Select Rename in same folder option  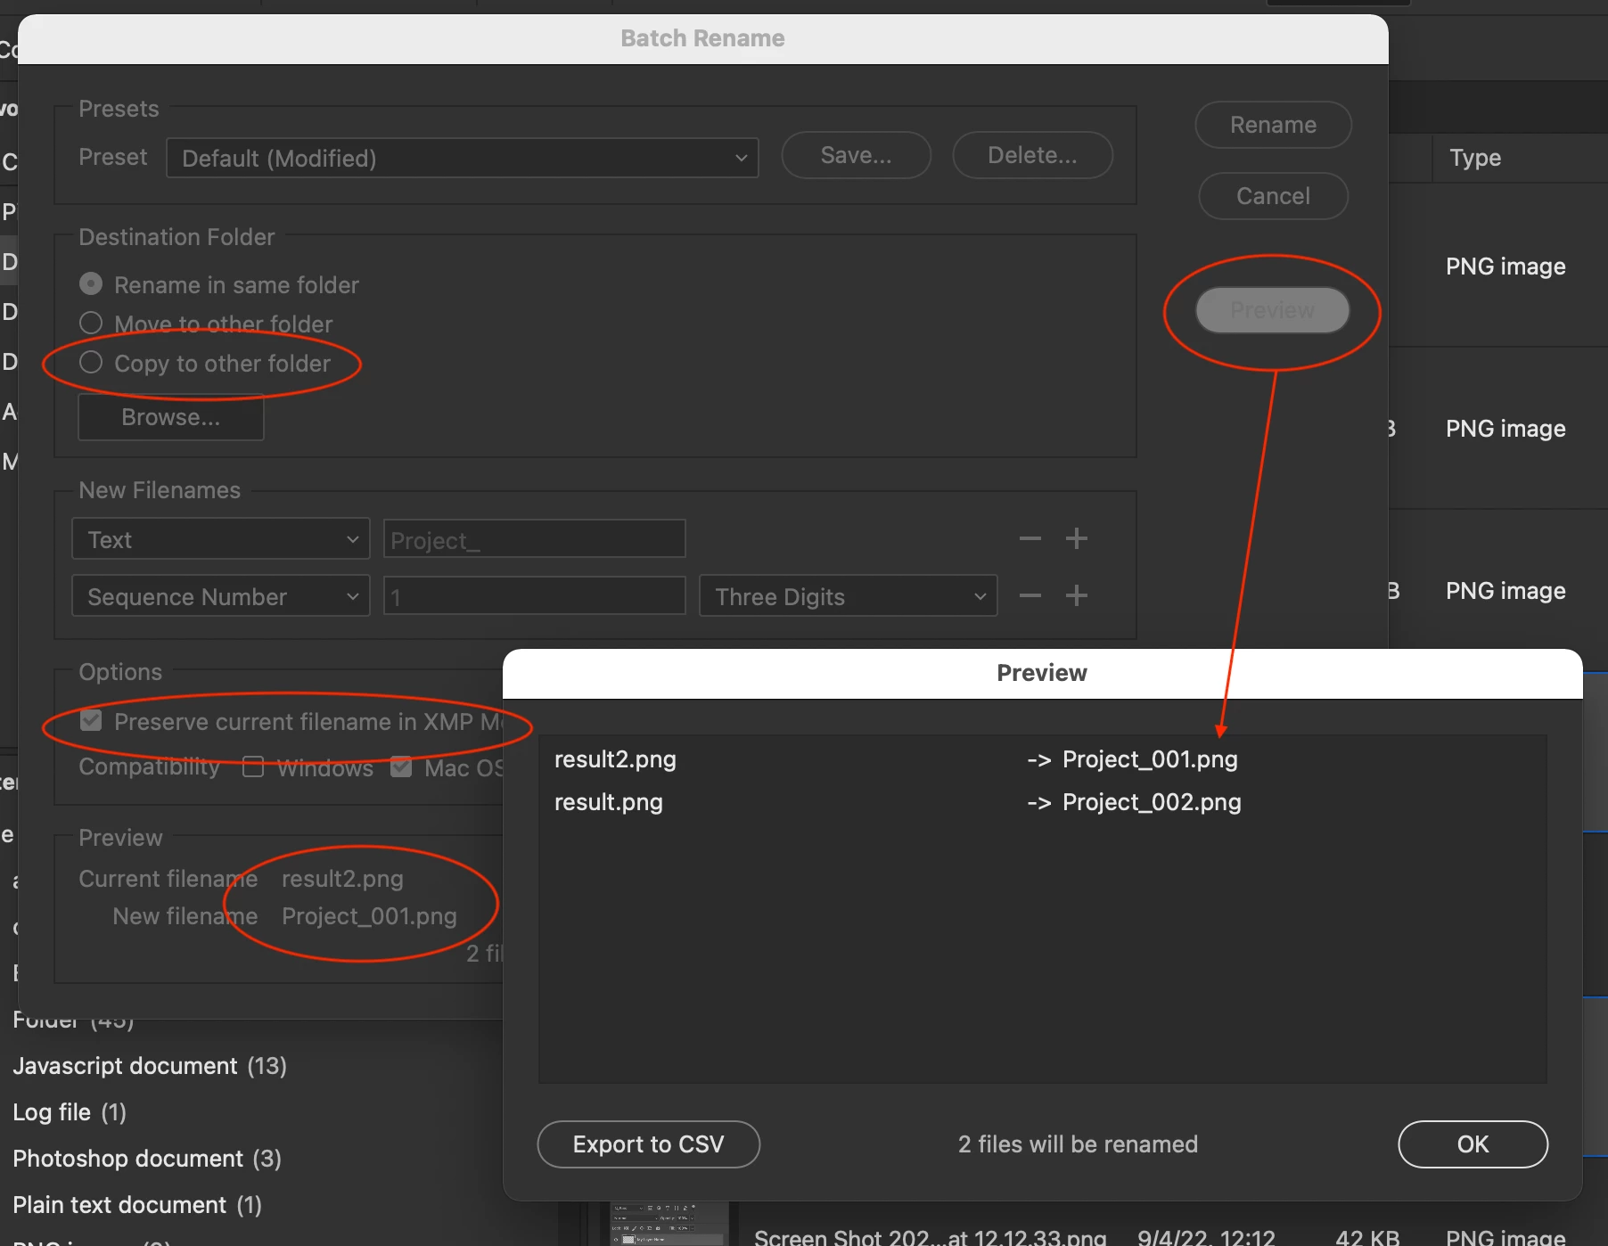click(219, 284)
